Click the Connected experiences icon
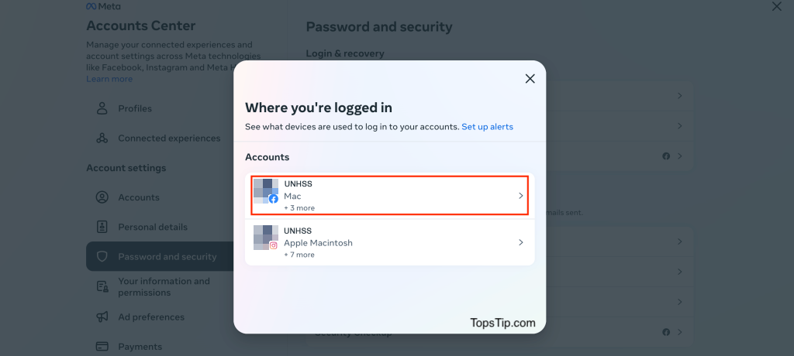This screenshot has height=356, width=794. pos(102,138)
